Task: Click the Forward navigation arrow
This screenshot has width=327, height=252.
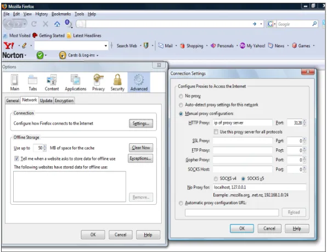Action: click(x=18, y=24)
